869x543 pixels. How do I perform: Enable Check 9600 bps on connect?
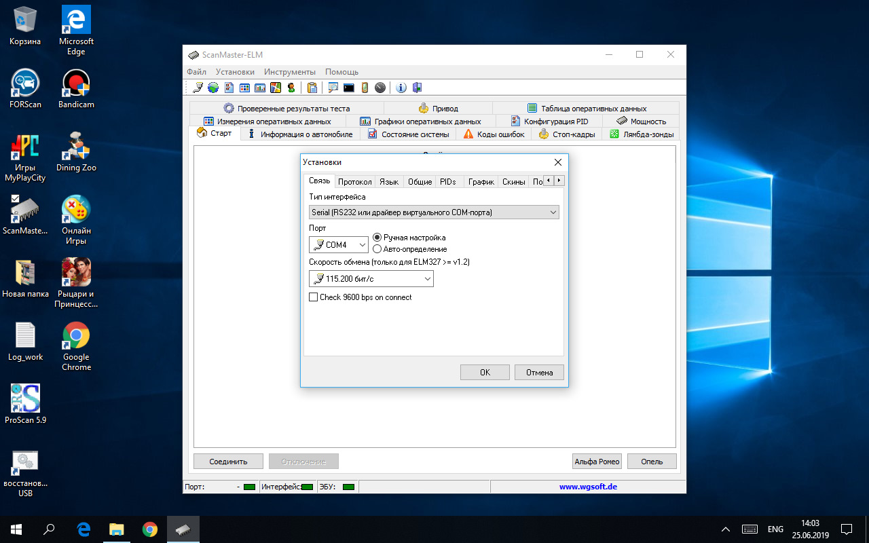360,297
